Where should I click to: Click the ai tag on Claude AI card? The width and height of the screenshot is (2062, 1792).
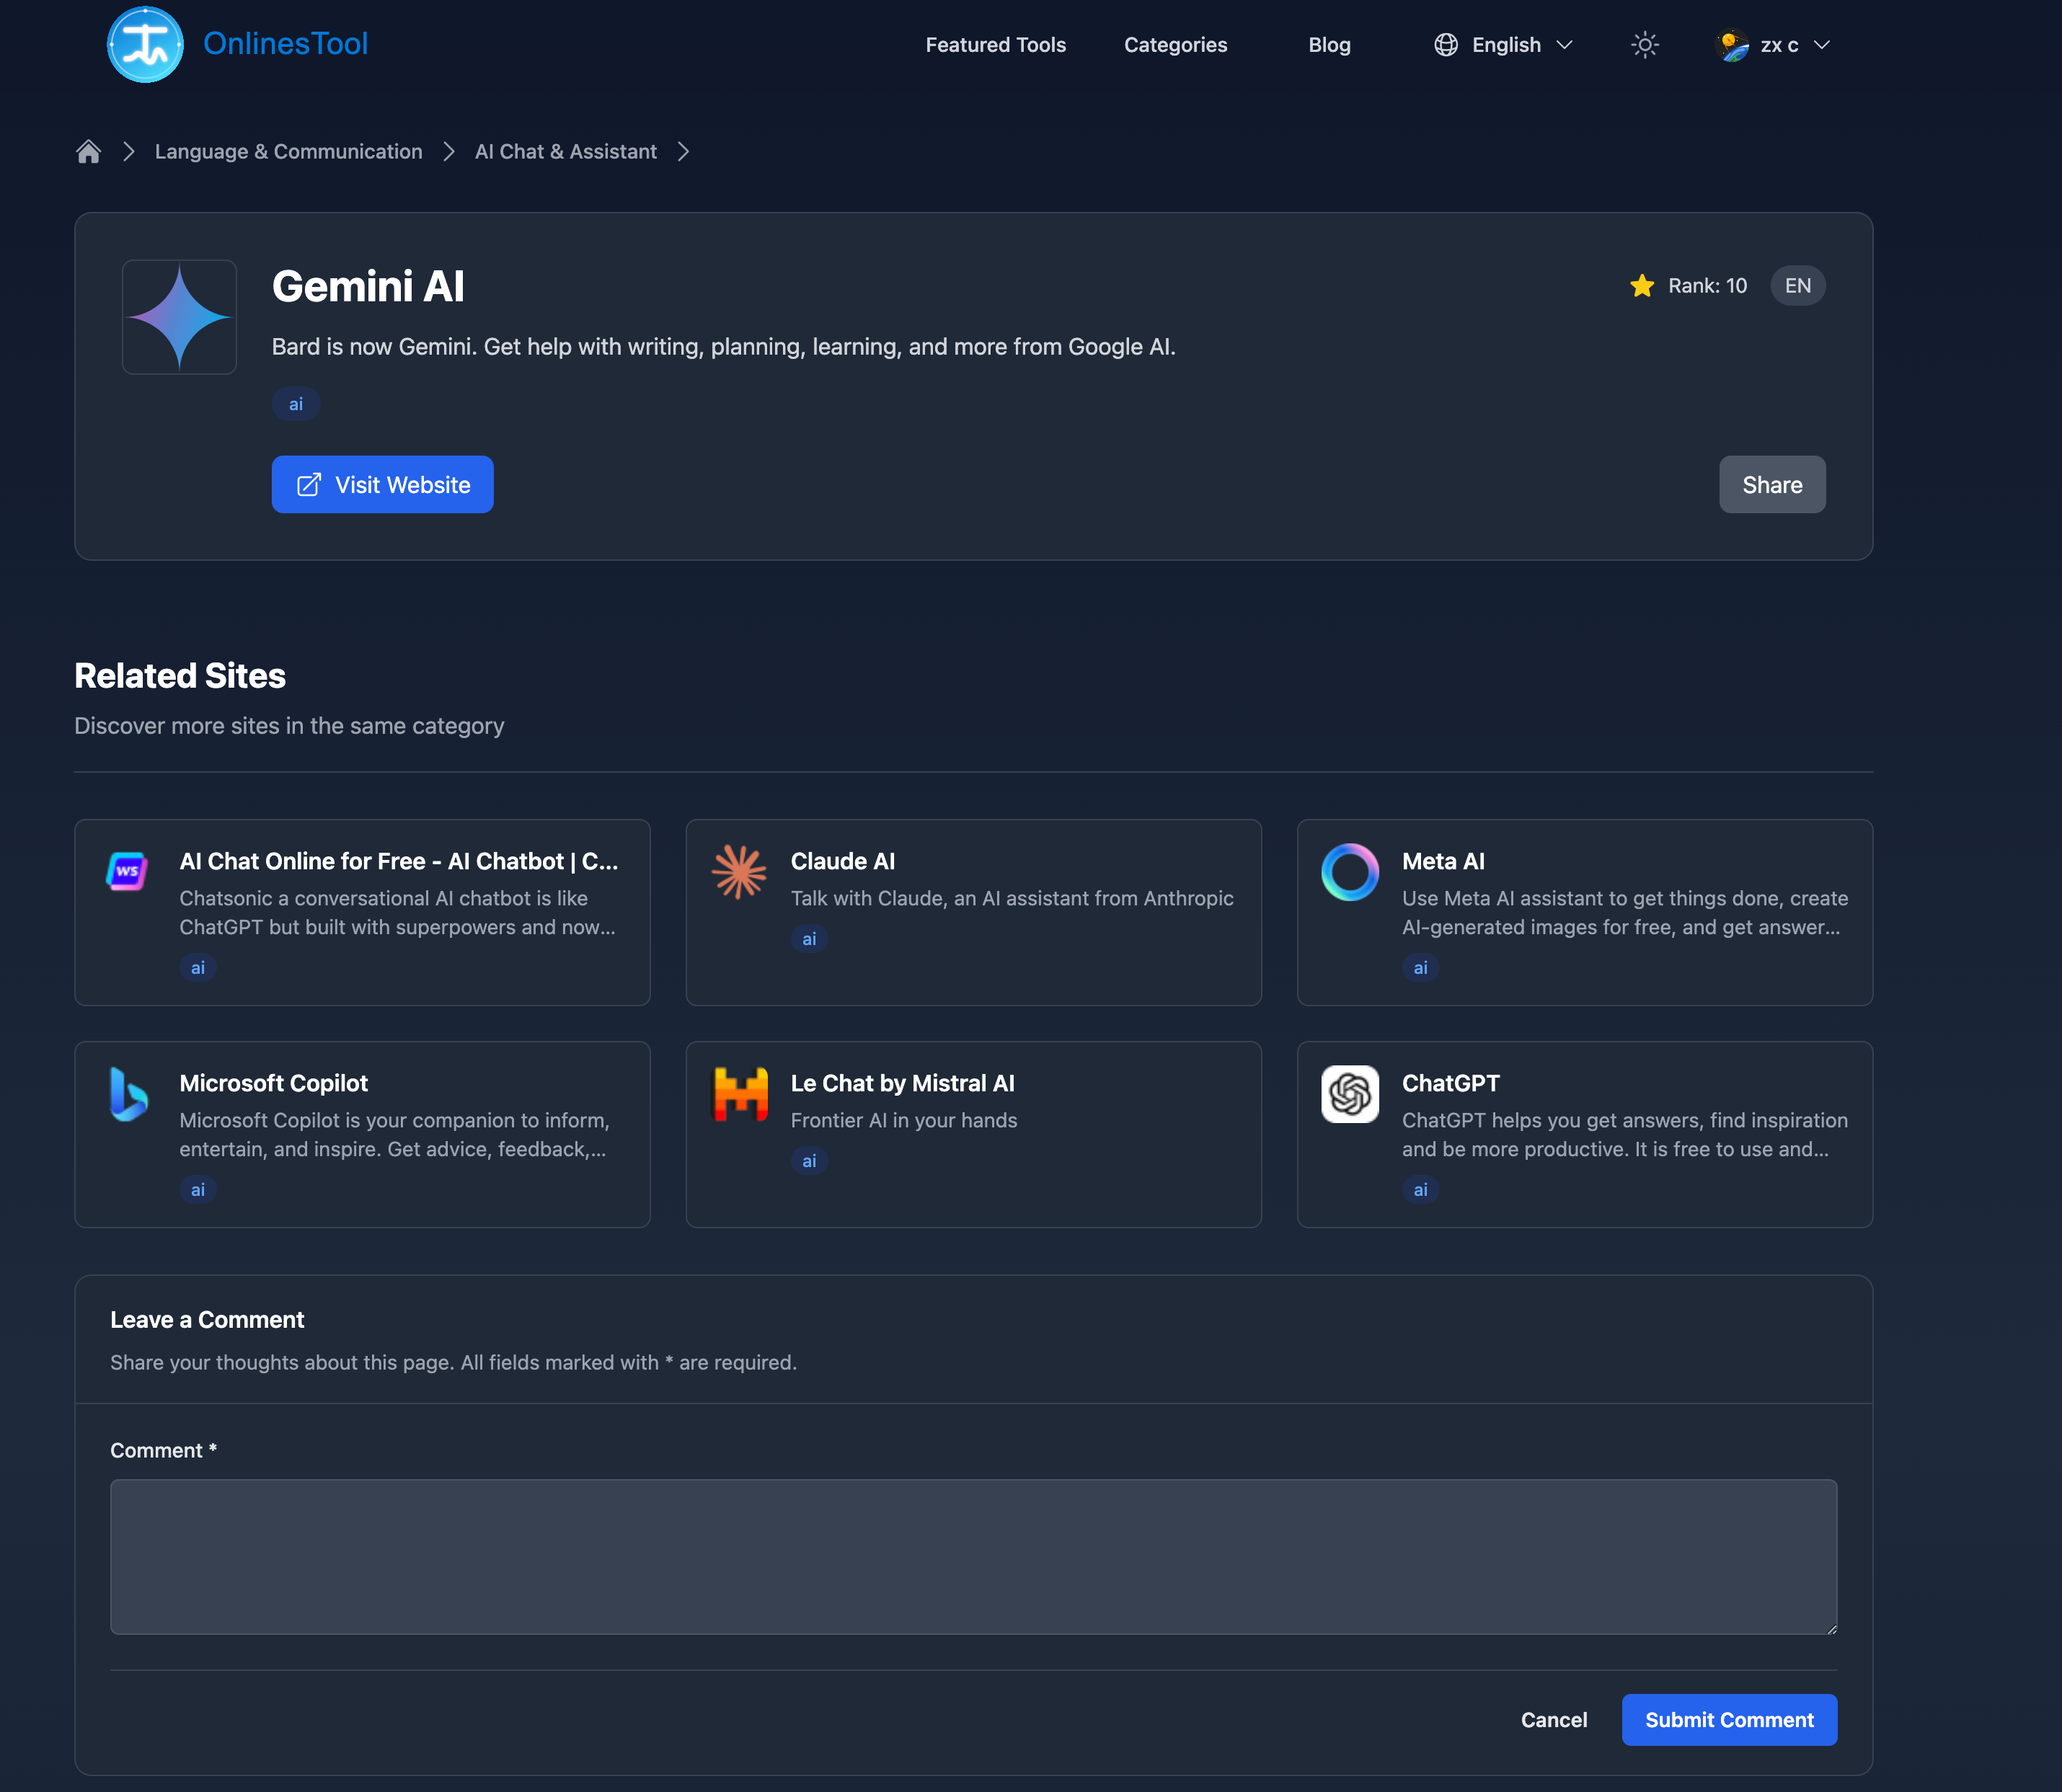pos(809,939)
